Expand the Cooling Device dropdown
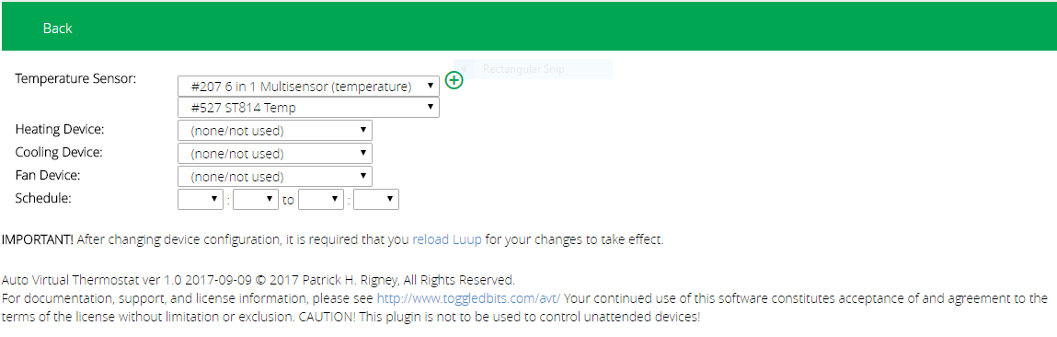Viewport: 1057px width, 337px height. pyautogui.click(x=275, y=153)
